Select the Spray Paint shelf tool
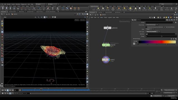Image resolution: width=178 pixels, height=100 pixels. pos(48,9)
